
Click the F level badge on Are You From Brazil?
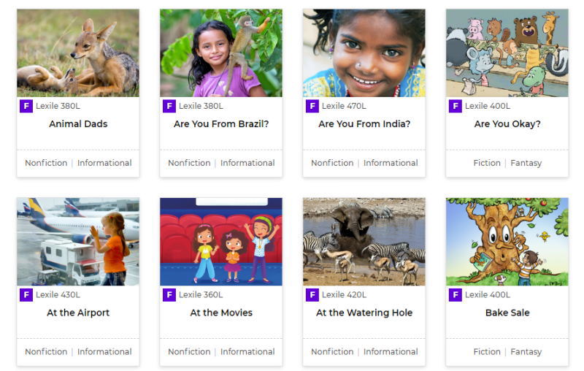pos(169,107)
